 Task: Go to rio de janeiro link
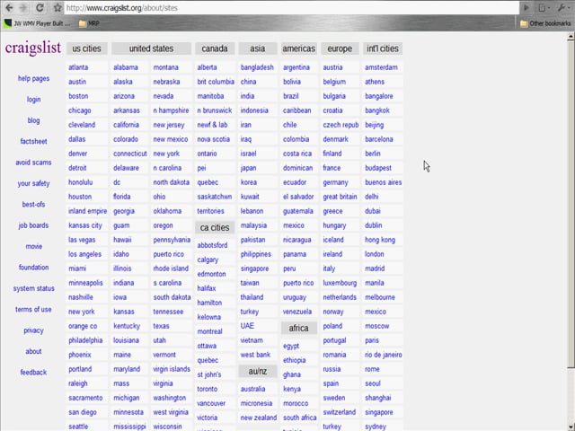[384, 355]
